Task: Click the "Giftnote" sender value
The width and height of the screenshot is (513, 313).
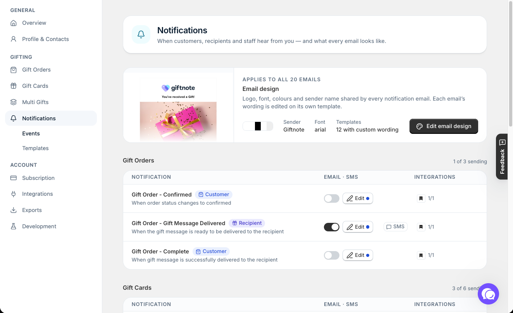Action: (x=294, y=130)
